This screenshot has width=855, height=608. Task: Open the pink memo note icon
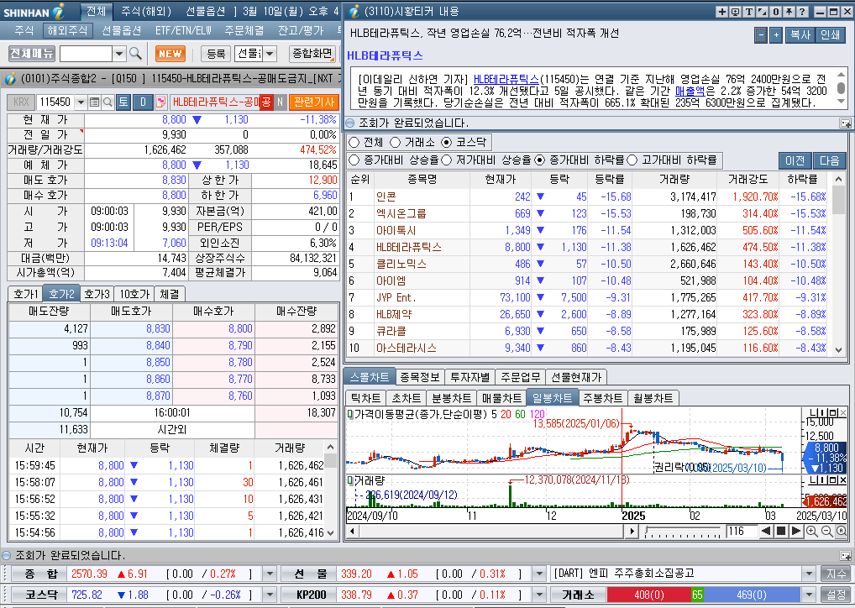tap(161, 102)
